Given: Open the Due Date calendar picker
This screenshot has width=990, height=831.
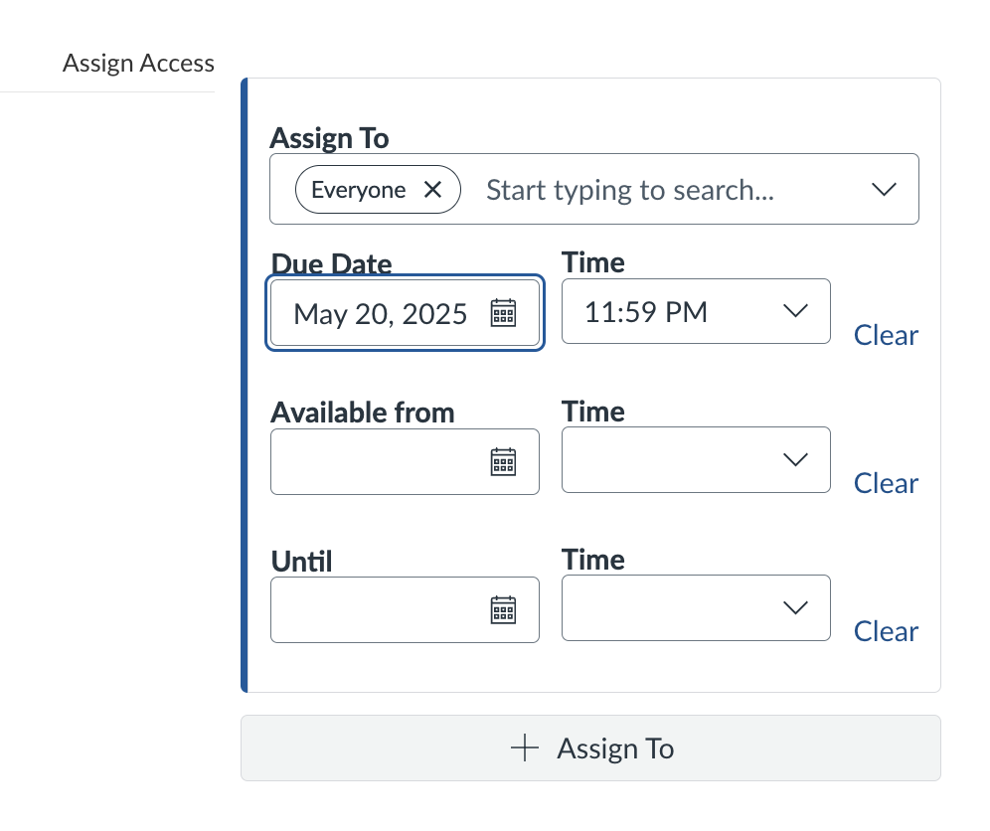Looking at the screenshot, I should [504, 313].
